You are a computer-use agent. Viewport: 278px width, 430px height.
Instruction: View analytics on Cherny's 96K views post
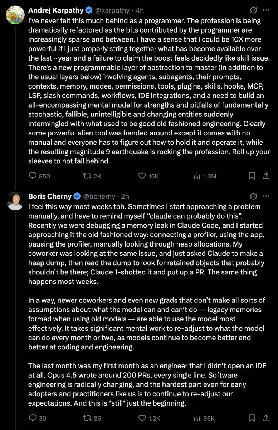197,418
